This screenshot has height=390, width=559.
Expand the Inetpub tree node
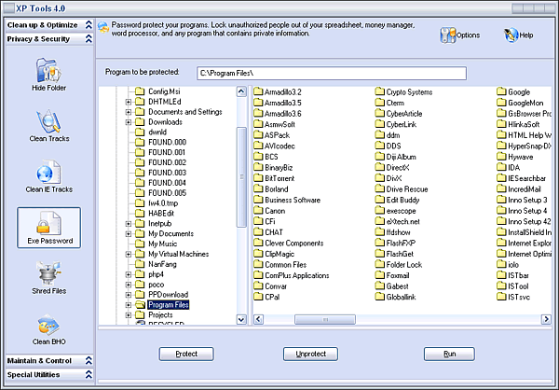pyautogui.click(x=129, y=224)
